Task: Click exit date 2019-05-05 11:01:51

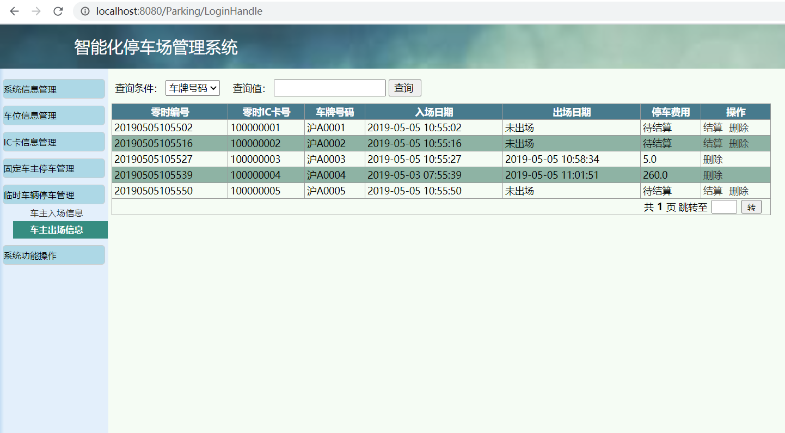Action: [x=552, y=175]
